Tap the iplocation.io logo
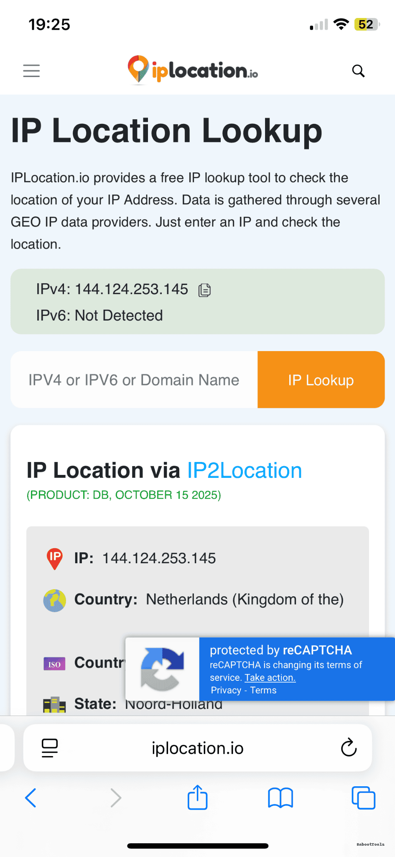 (192, 70)
